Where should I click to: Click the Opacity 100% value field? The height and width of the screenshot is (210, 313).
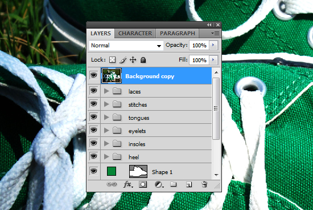[x=199, y=46]
